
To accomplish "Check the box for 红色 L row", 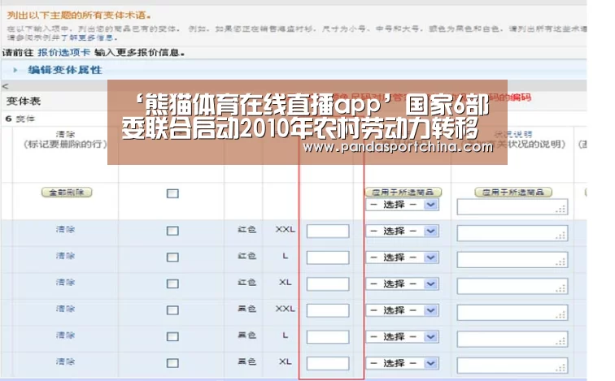I will (172, 258).
